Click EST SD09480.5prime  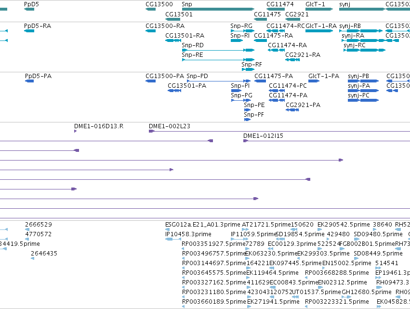(378, 234)
